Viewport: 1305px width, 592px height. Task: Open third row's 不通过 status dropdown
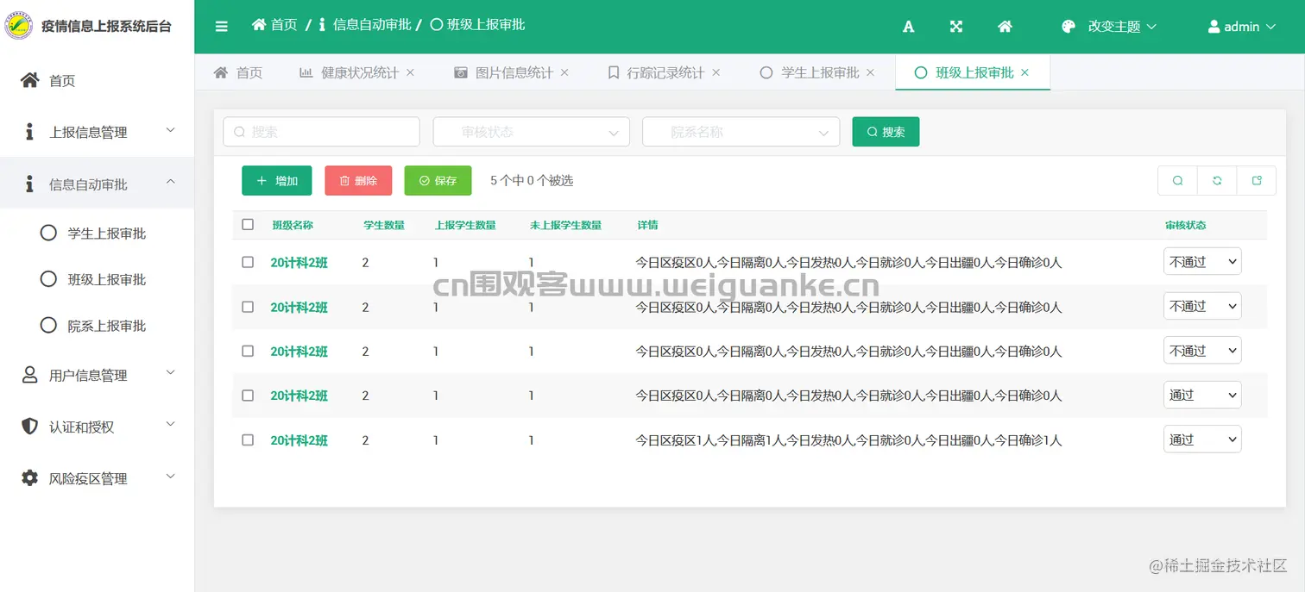(x=1202, y=351)
